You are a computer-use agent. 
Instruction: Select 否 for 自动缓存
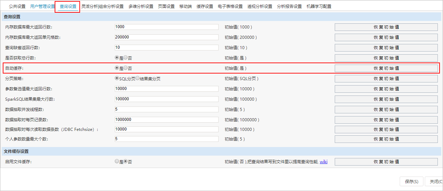[125, 68]
